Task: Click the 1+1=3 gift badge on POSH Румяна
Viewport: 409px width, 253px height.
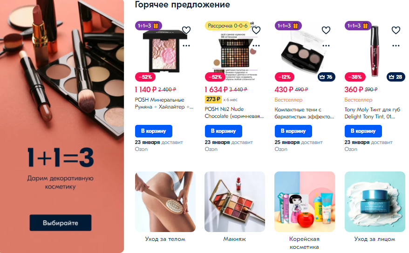Action: [149, 26]
